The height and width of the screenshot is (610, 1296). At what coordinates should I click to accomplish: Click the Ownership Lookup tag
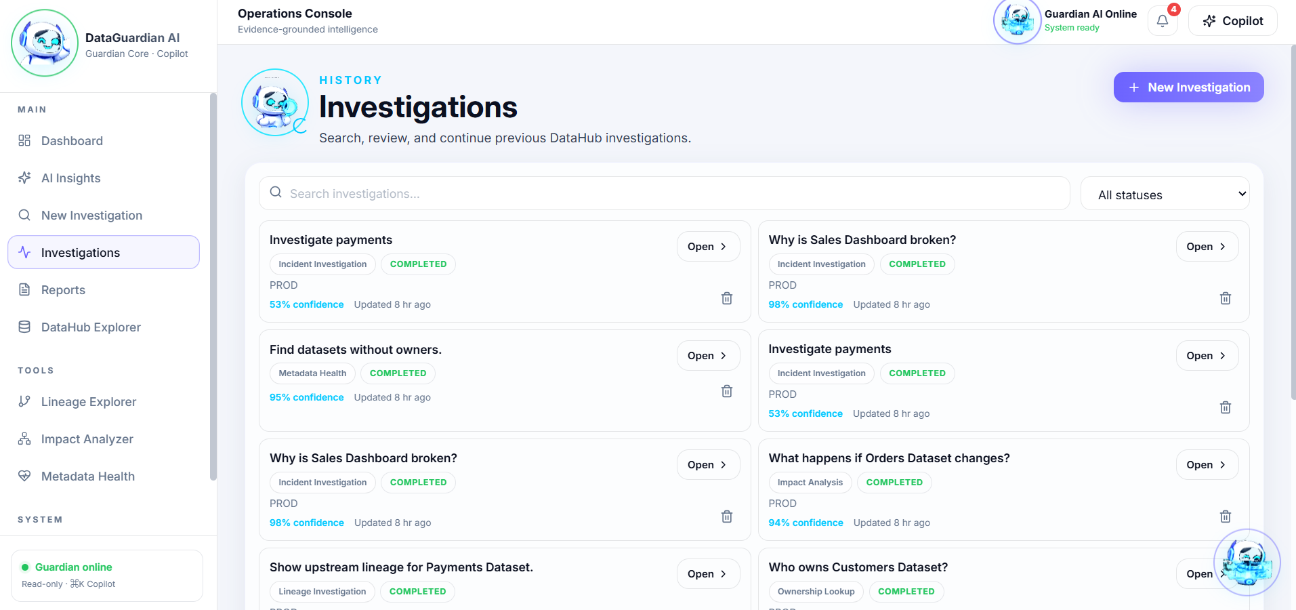(816, 592)
